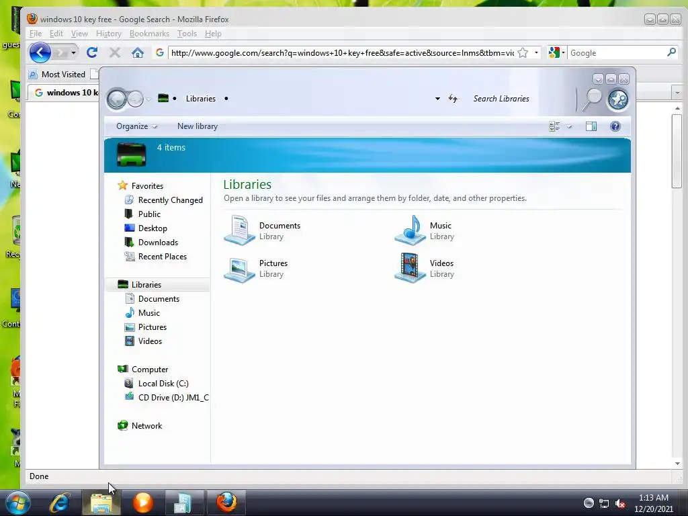Select the 'windows 10 k' Firefox tab
This screenshot has height=516, width=688.
pos(64,93)
